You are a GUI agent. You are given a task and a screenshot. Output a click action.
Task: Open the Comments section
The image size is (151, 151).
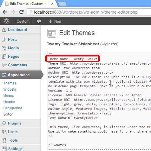click(18, 65)
